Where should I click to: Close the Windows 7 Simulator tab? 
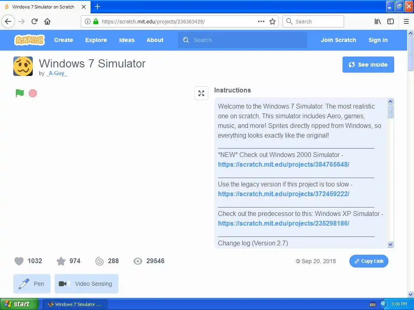tap(84, 7)
